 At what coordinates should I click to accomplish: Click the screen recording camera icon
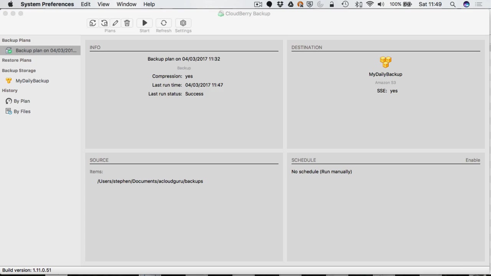[258, 4]
